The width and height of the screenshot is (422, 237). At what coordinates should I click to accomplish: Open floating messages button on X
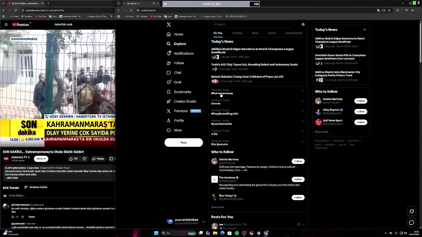[411, 223]
